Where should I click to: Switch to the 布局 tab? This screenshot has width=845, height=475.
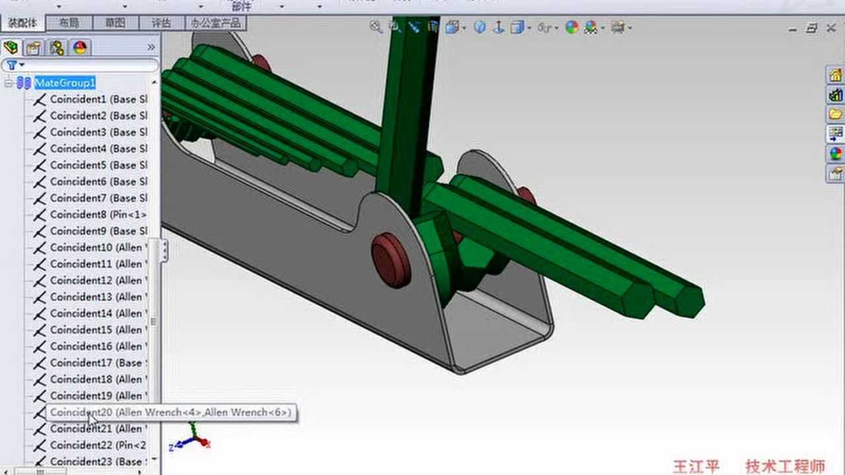[69, 23]
